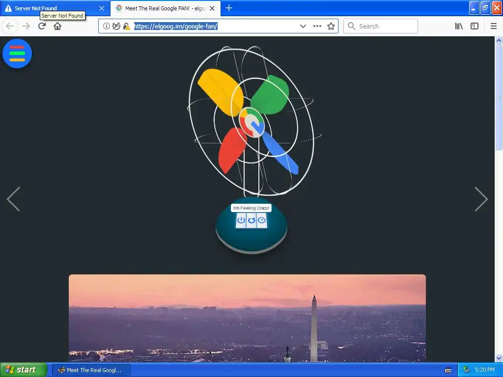This screenshot has height=377, width=503.
Task: Click the Meet The Real Googl taskbar button
Action: point(91,370)
